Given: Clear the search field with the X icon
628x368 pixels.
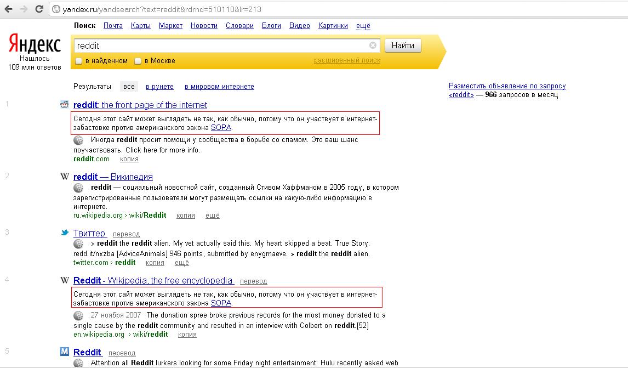Looking at the screenshot, I should (x=373, y=46).
